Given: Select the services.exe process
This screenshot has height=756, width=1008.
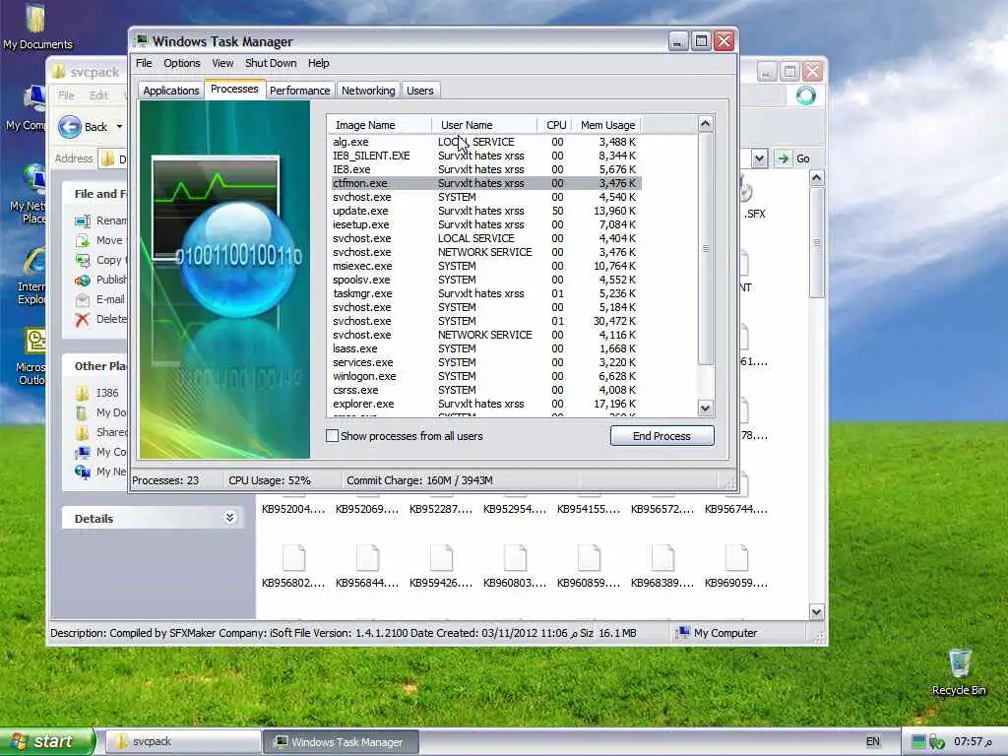Looking at the screenshot, I should pos(484,362).
